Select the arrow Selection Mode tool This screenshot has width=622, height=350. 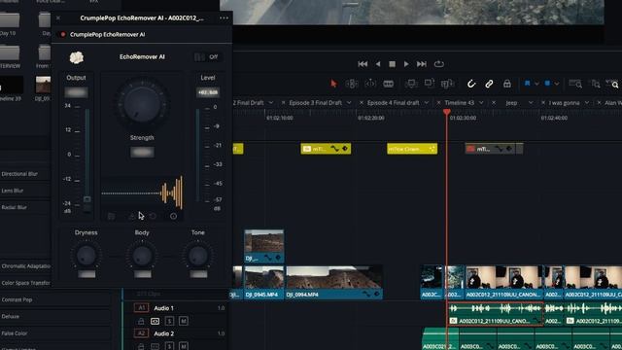tap(333, 84)
